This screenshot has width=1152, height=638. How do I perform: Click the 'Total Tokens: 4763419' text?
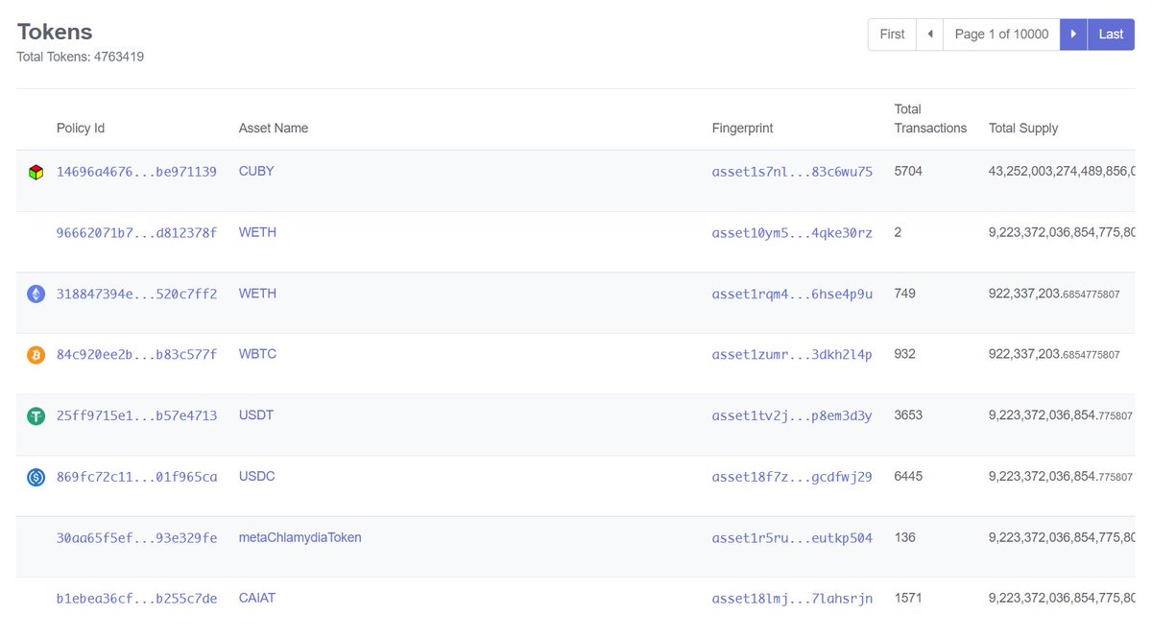[81, 57]
